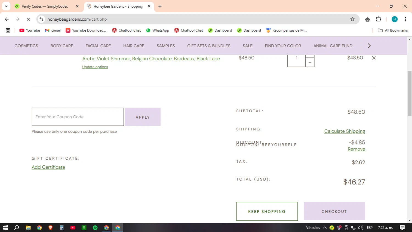The width and height of the screenshot is (412, 232).
Task: Show hidden system tray icons
Action: [325, 228]
